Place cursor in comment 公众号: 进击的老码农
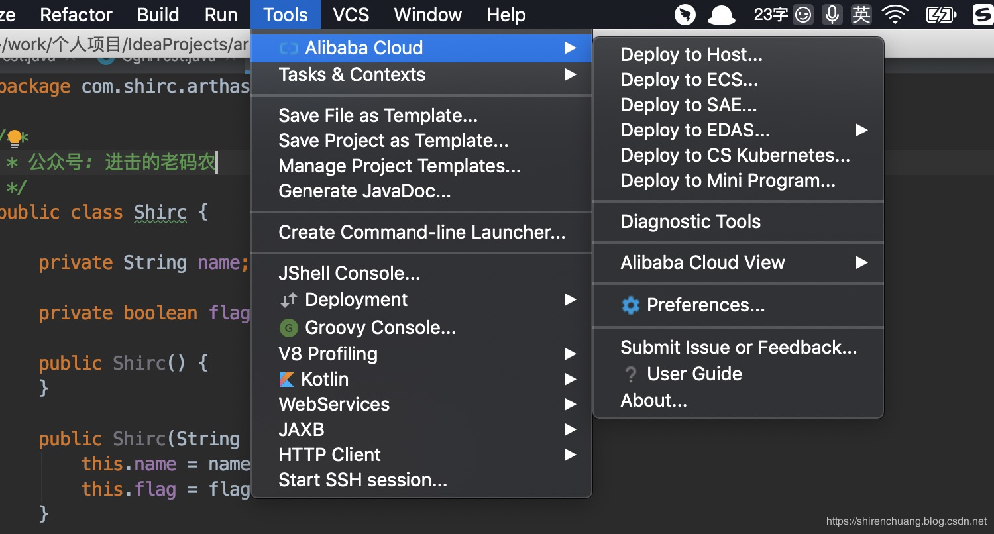Screen dimensions: 994x534 pyautogui.click(x=122, y=162)
